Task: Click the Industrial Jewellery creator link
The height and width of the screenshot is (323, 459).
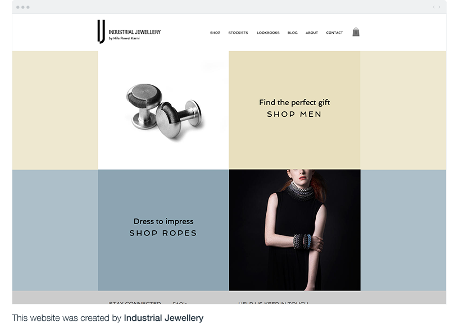Action: (x=163, y=318)
